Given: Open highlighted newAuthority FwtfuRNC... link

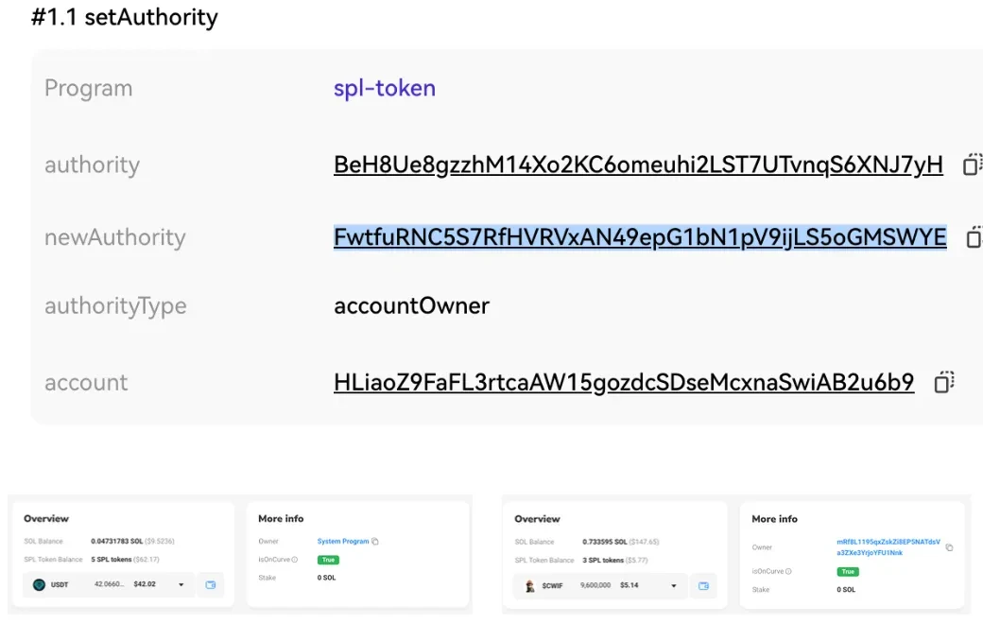Looking at the screenshot, I should pyautogui.click(x=640, y=237).
